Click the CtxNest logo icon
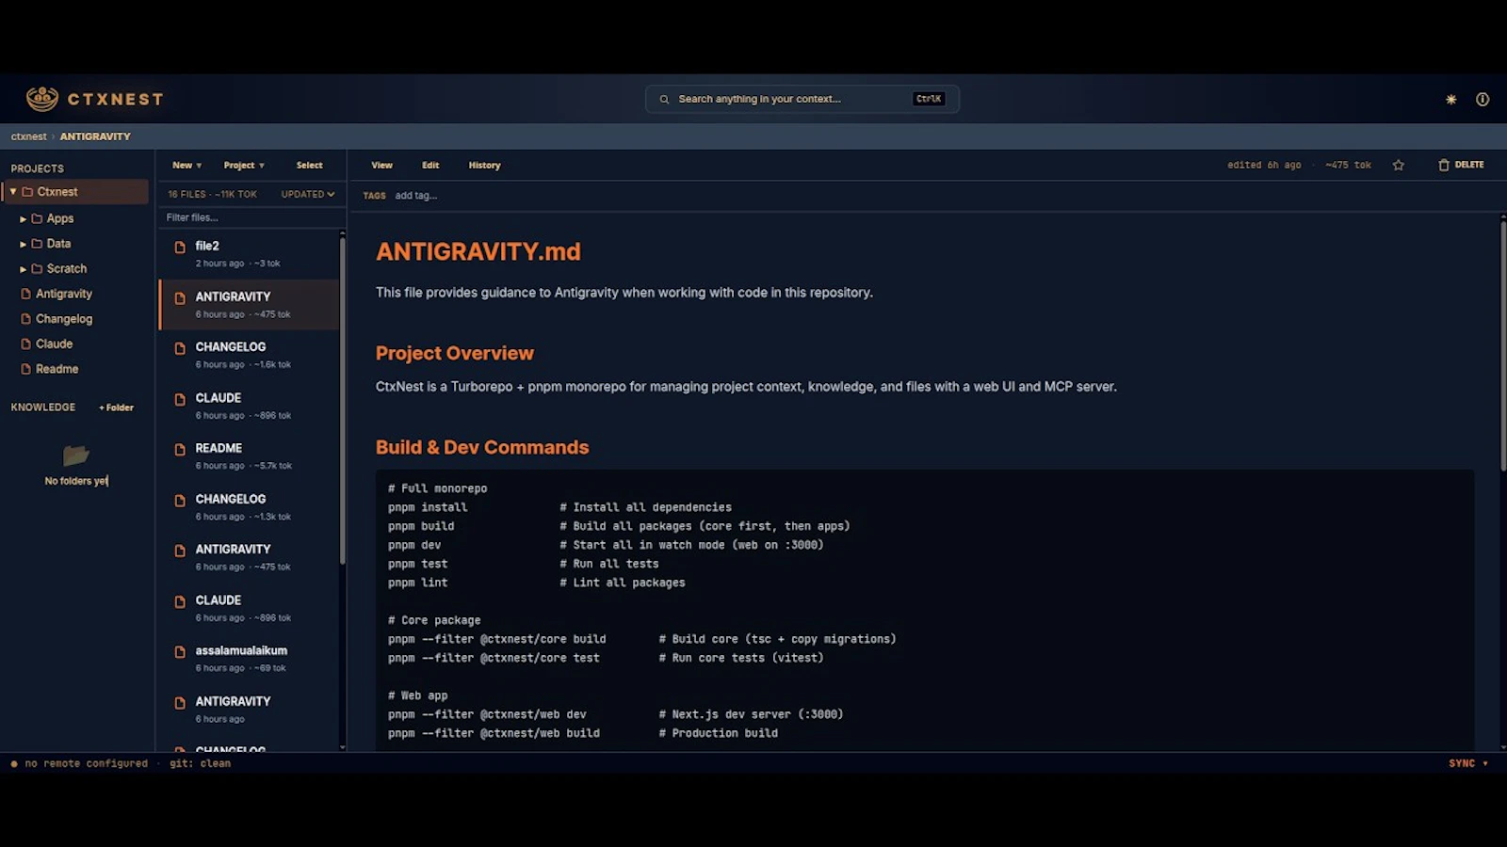 point(42,98)
